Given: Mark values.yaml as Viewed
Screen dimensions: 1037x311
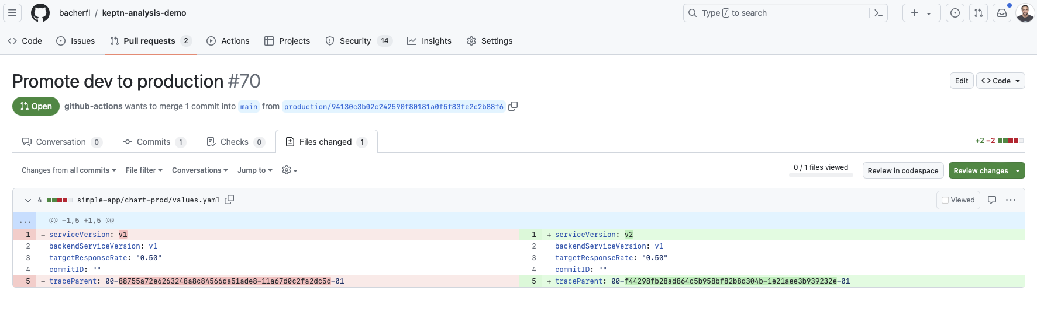Looking at the screenshot, I should pos(958,200).
